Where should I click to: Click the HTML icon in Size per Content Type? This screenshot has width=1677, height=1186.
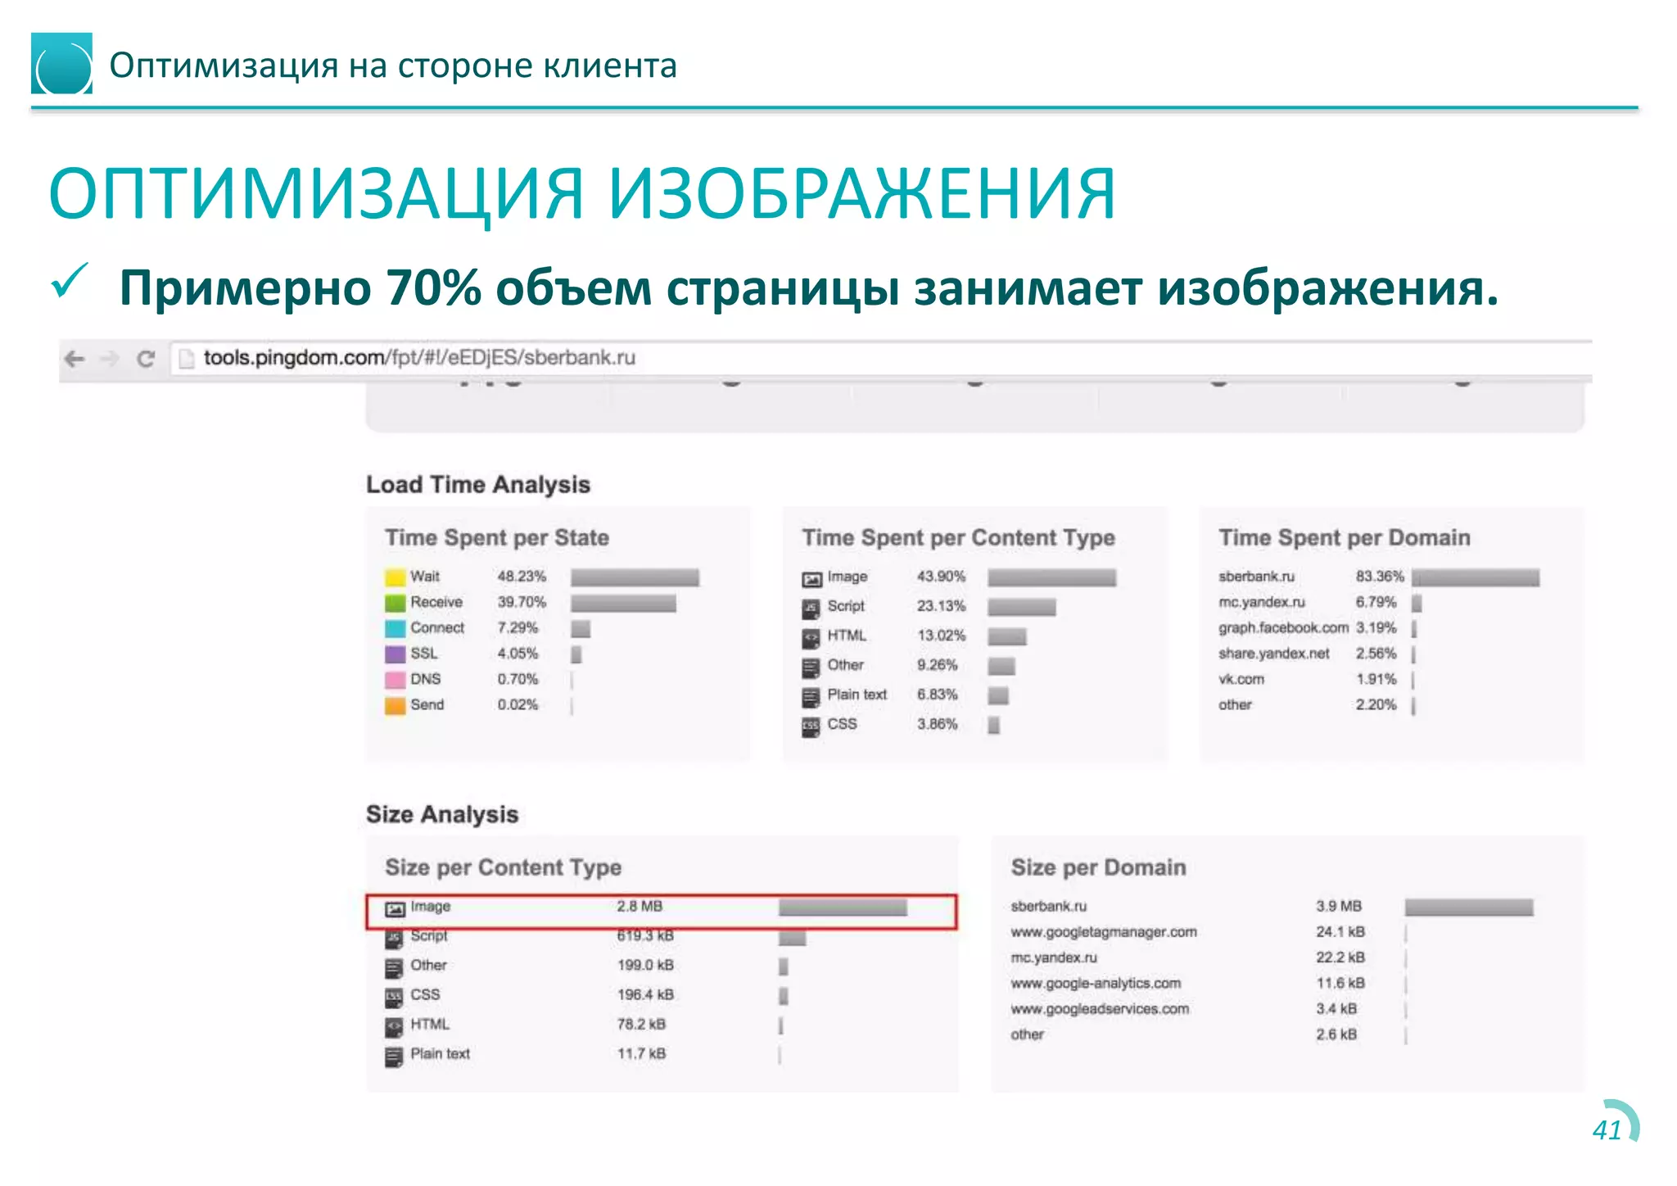395,1026
